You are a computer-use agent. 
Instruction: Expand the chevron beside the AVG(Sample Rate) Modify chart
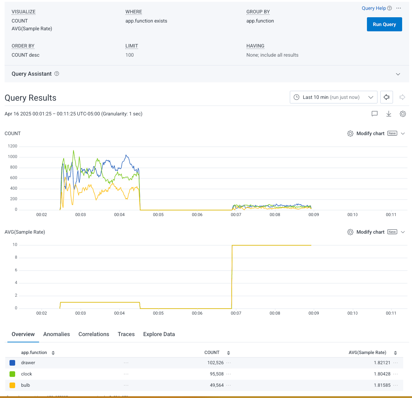[x=403, y=232]
